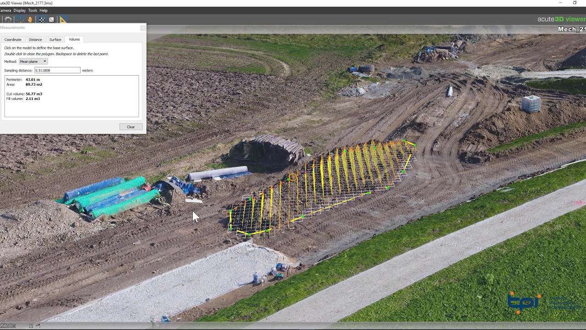The width and height of the screenshot is (586, 330).
Task: Minimize the application window
Action: pyautogui.click(x=560, y=3)
